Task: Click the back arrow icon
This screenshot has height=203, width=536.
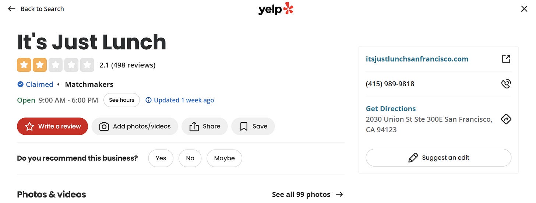Action: coord(12,9)
